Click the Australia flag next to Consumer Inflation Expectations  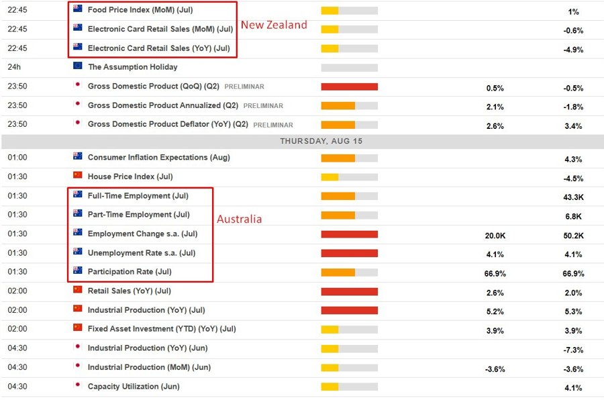(79, 158)
